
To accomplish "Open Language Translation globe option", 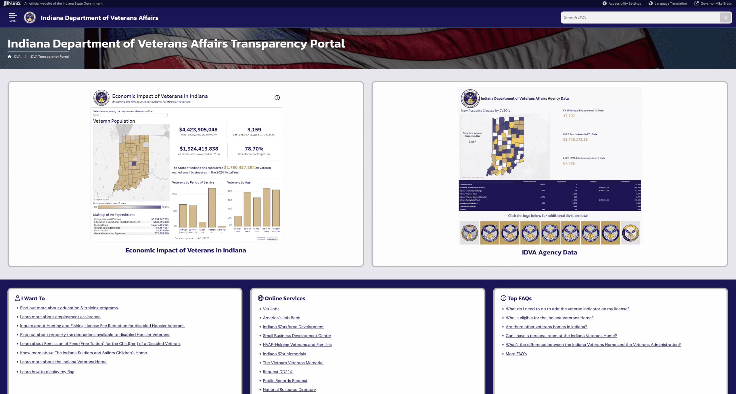I will click(x=650, y=3).
